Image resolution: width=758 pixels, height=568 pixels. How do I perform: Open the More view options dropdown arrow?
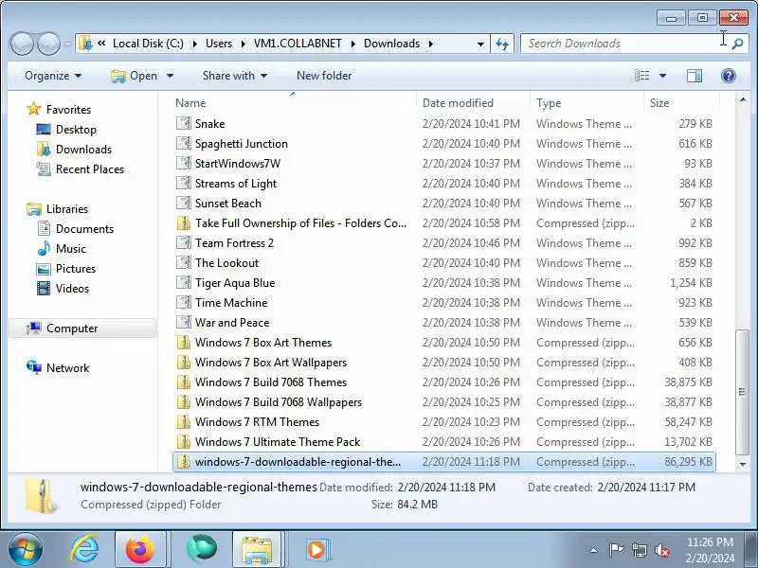662,76
